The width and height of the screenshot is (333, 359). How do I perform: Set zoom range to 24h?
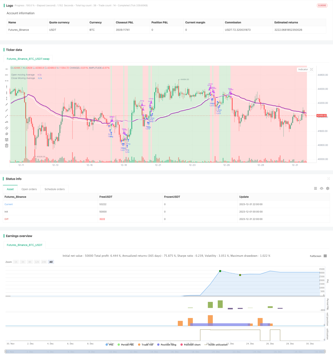tap(44, 262)
